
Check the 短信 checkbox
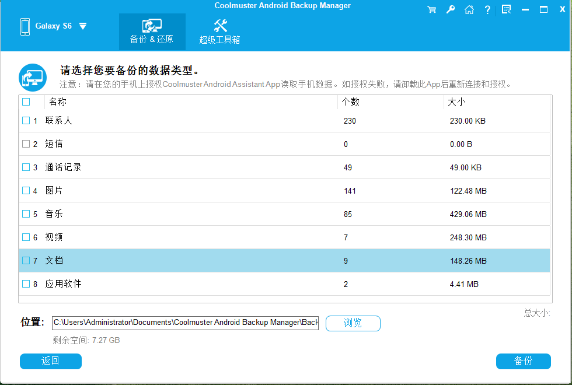(26, 144)
